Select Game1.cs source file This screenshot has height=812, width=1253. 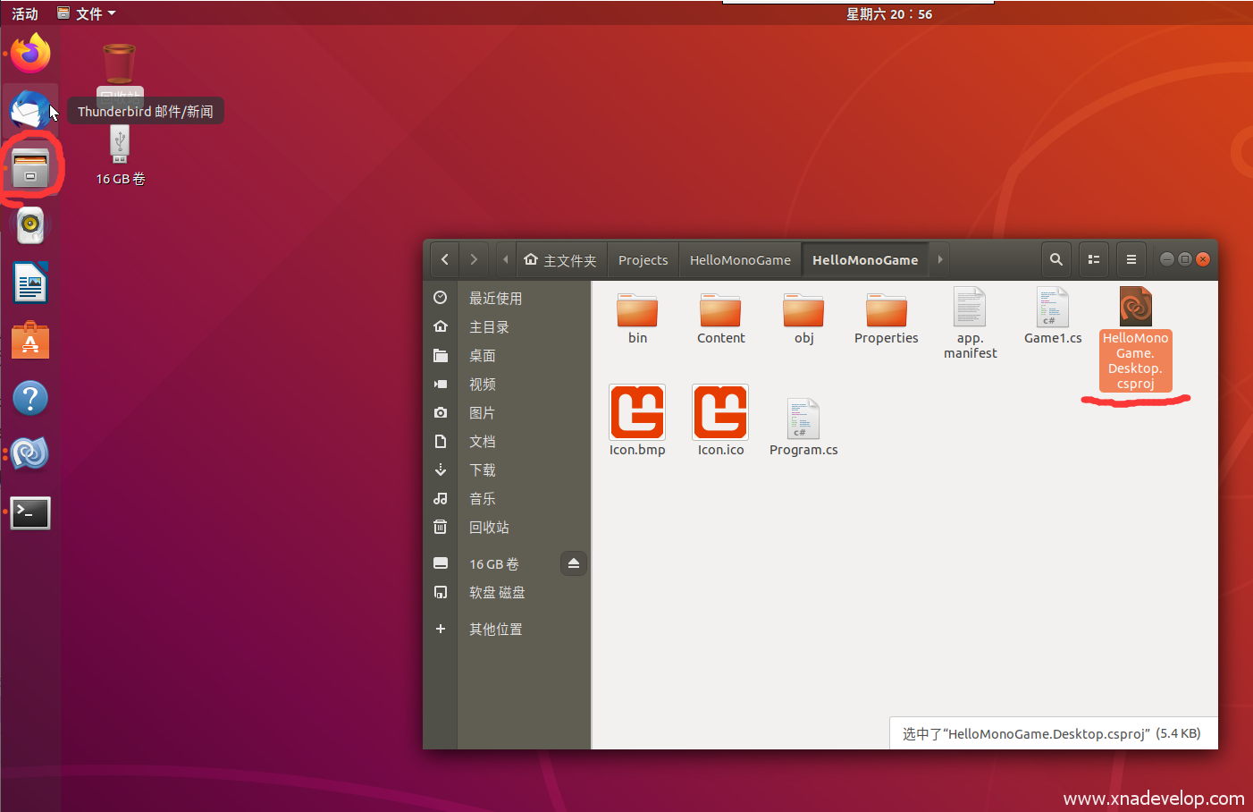pos(1052,308)
